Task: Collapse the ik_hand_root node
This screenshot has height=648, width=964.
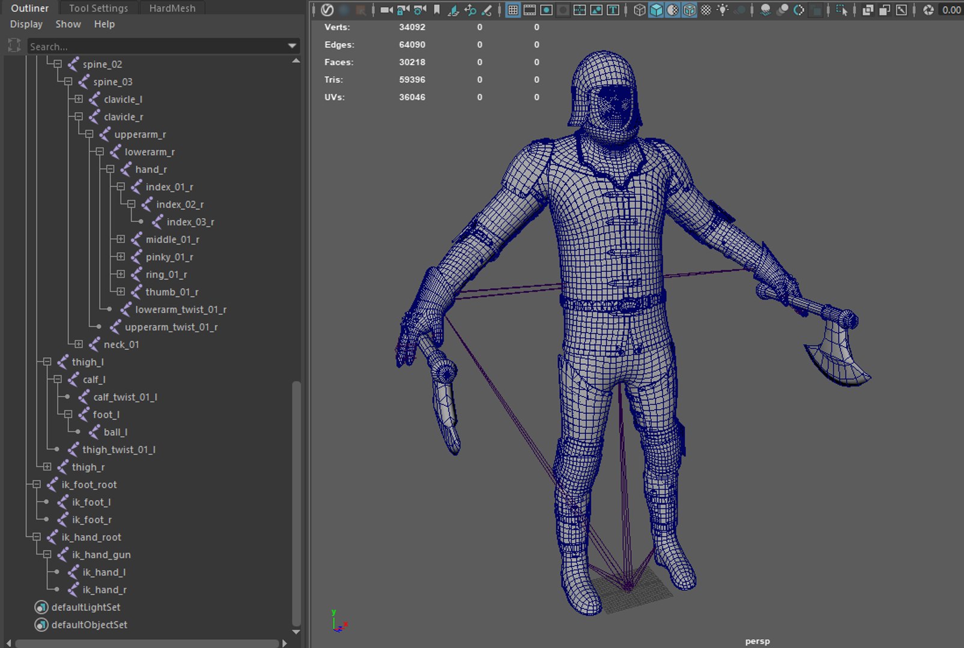Action: 37,536
